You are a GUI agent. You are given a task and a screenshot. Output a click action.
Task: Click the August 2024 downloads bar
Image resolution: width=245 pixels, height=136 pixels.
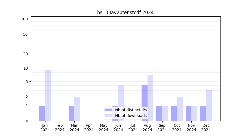pyautogui.click(x=150, y=98)
